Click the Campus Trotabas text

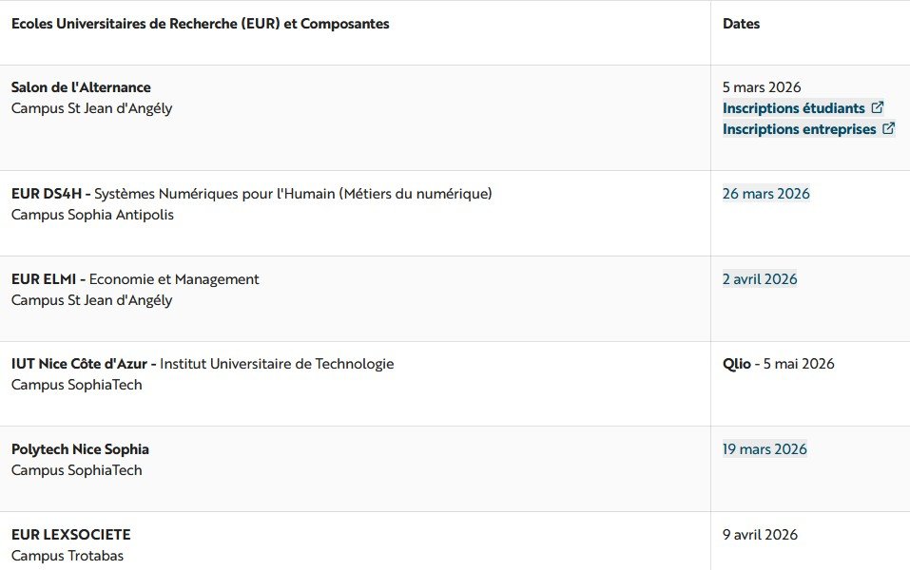coord(68,556)
